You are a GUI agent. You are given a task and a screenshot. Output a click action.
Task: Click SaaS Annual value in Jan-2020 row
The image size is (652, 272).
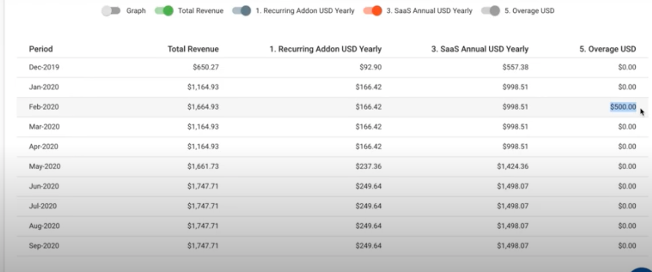[x=515, y=87]
